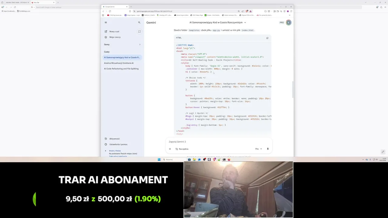Open the KICK Status Page bookmark
This screenshot has width=388, height=218.
(196, 15)
